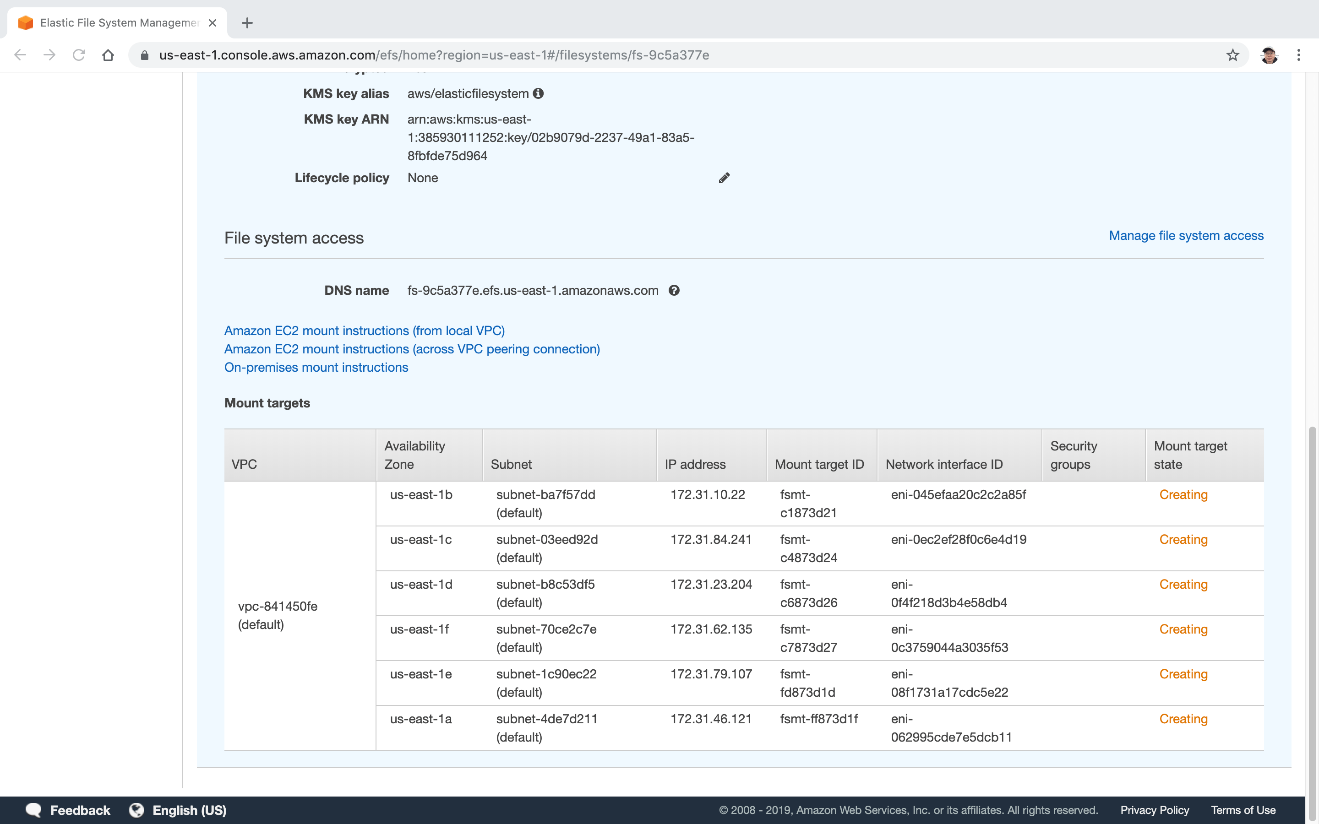The image size is (1319, 824).
Task: Click mount target ID fsmt-fd873d1d
Action: [x=807, y=683]
